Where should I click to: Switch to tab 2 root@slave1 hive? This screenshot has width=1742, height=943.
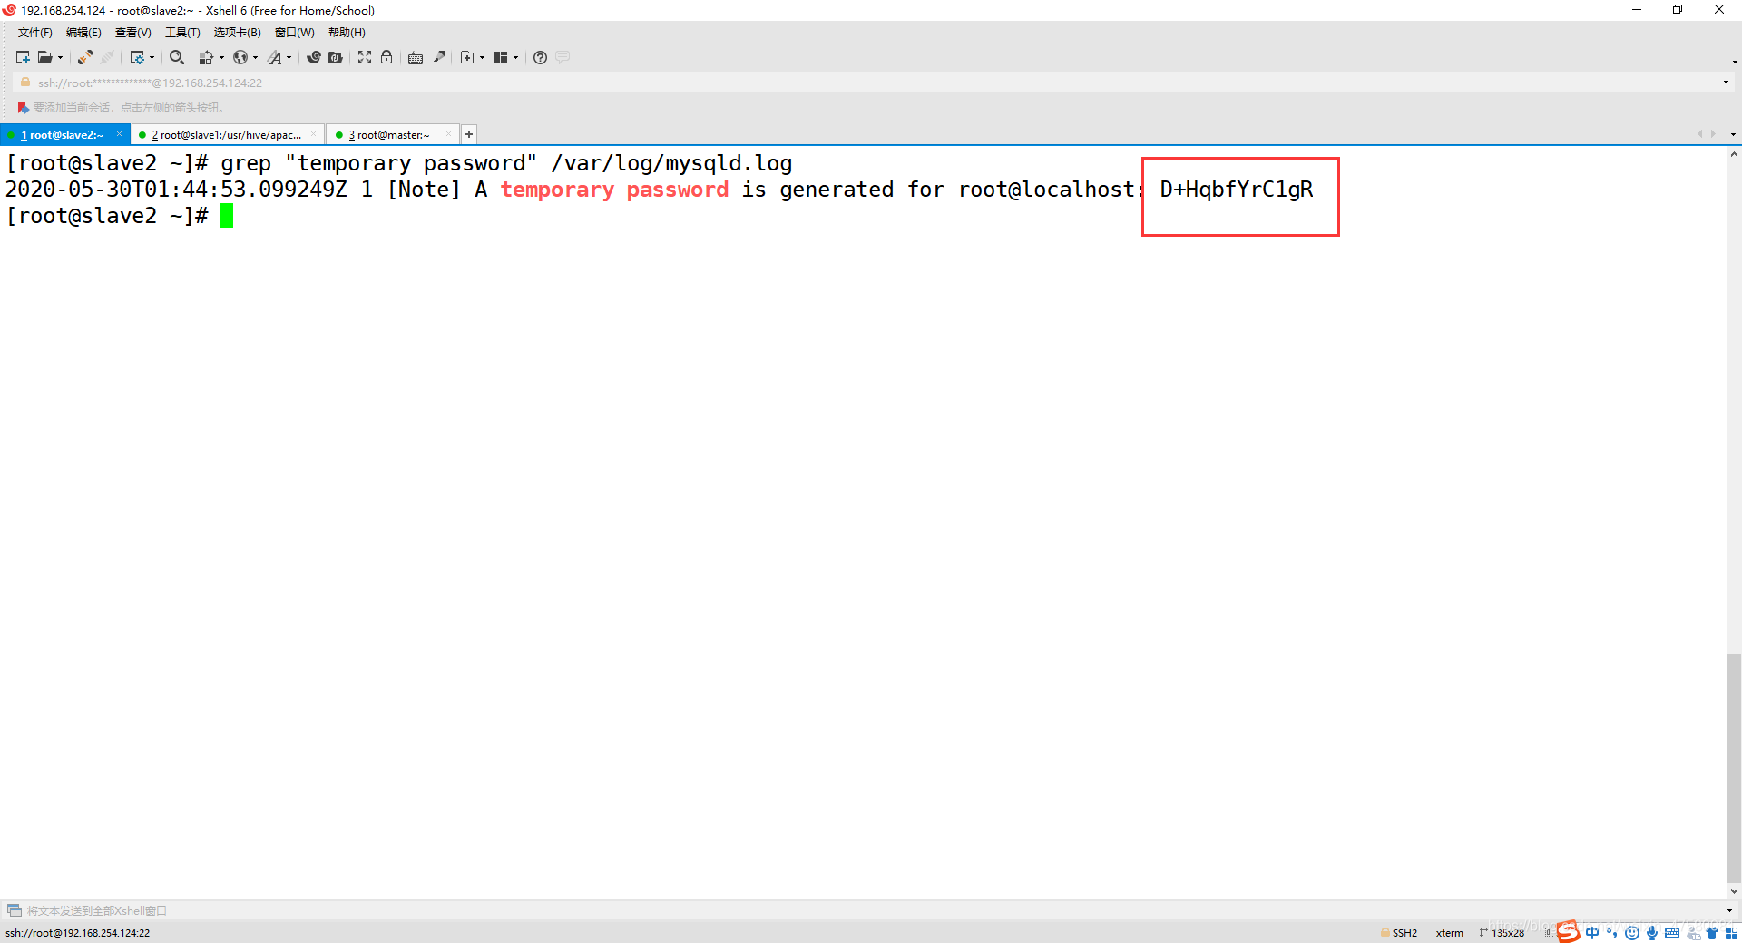226,135
